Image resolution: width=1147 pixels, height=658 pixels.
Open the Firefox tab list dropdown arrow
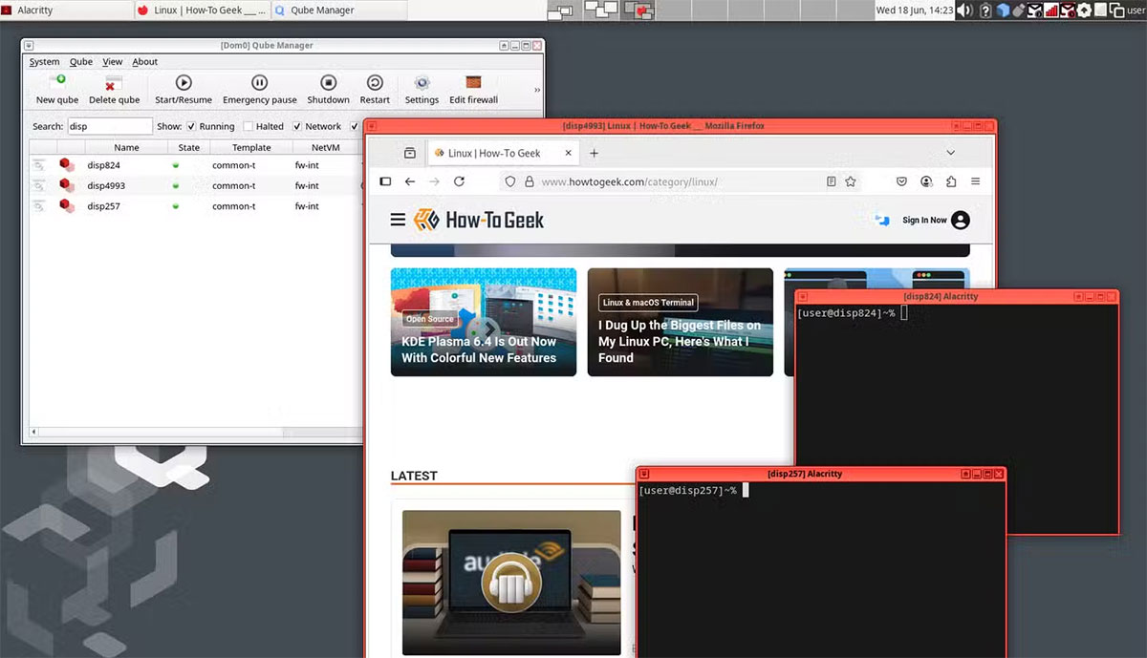tap(950, 152)
